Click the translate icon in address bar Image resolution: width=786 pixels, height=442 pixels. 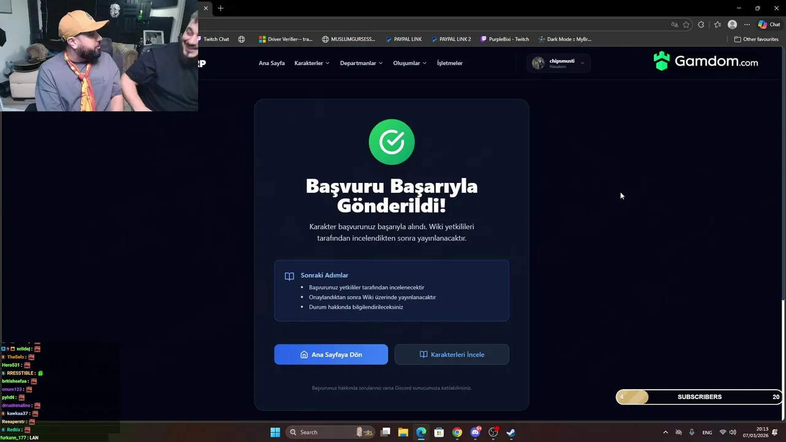tap(674, 25)
